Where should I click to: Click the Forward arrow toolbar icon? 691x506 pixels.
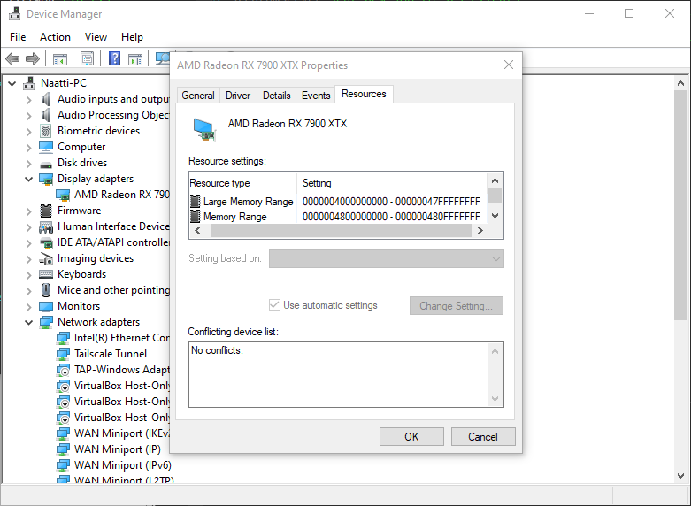tap(33, 58)
